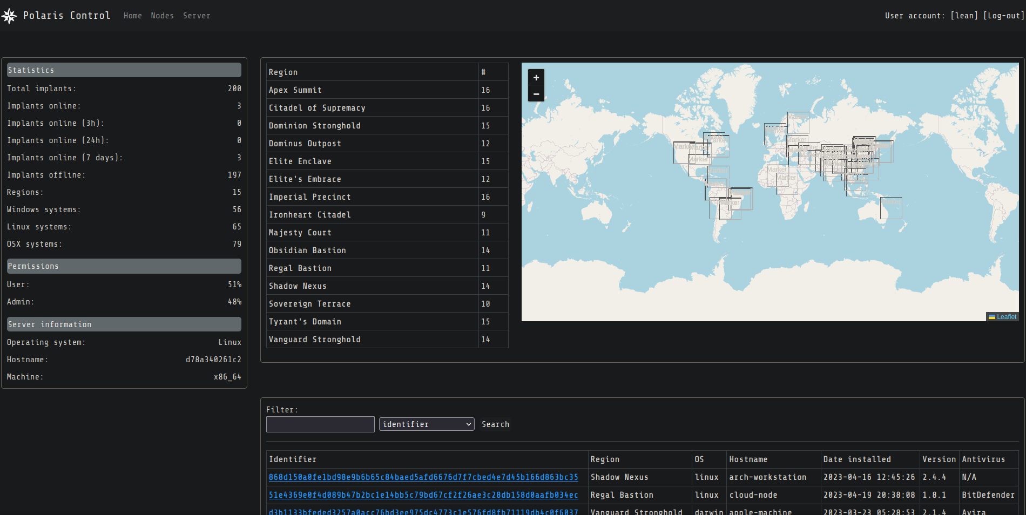Select the Tyrant's Domain region row
Screen dimensions: 1026x515
coord(387,322)
